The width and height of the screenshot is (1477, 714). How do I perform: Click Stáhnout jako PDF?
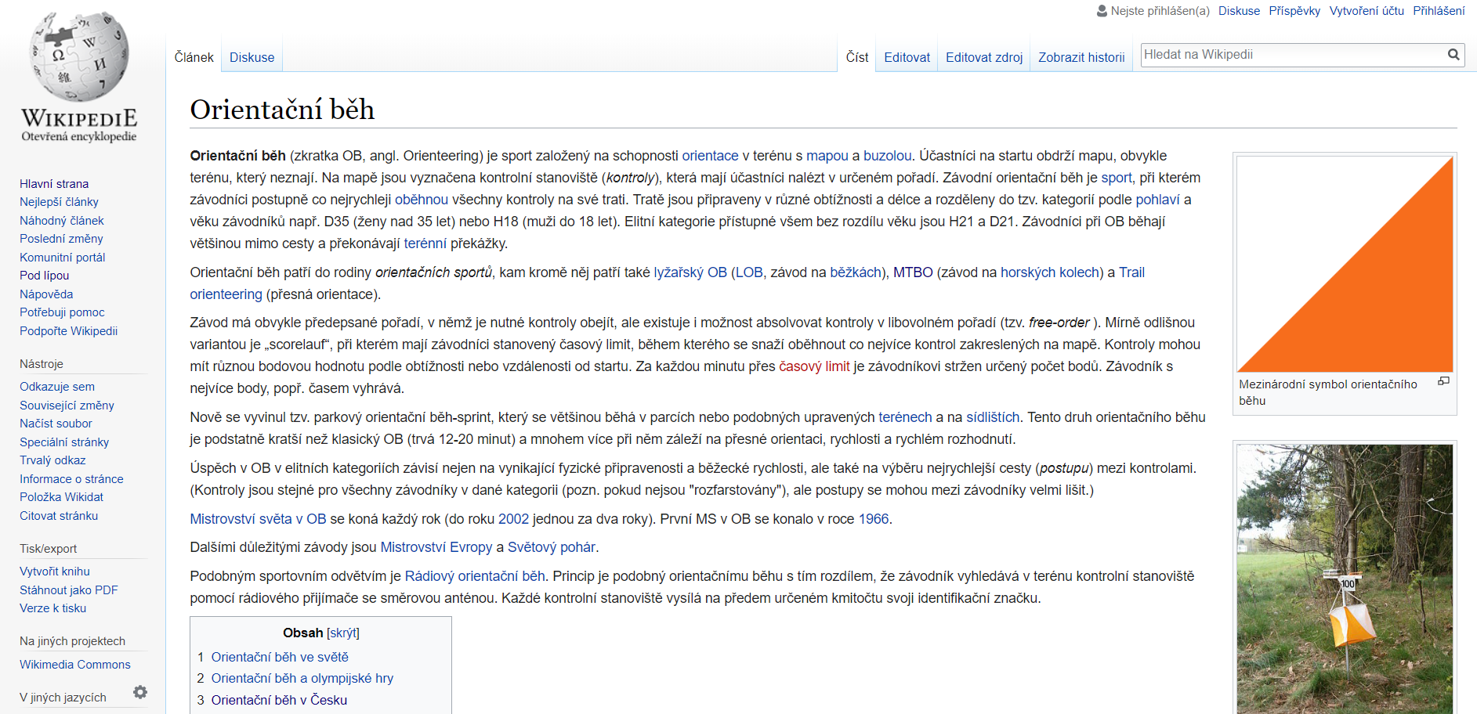[69, 590]
